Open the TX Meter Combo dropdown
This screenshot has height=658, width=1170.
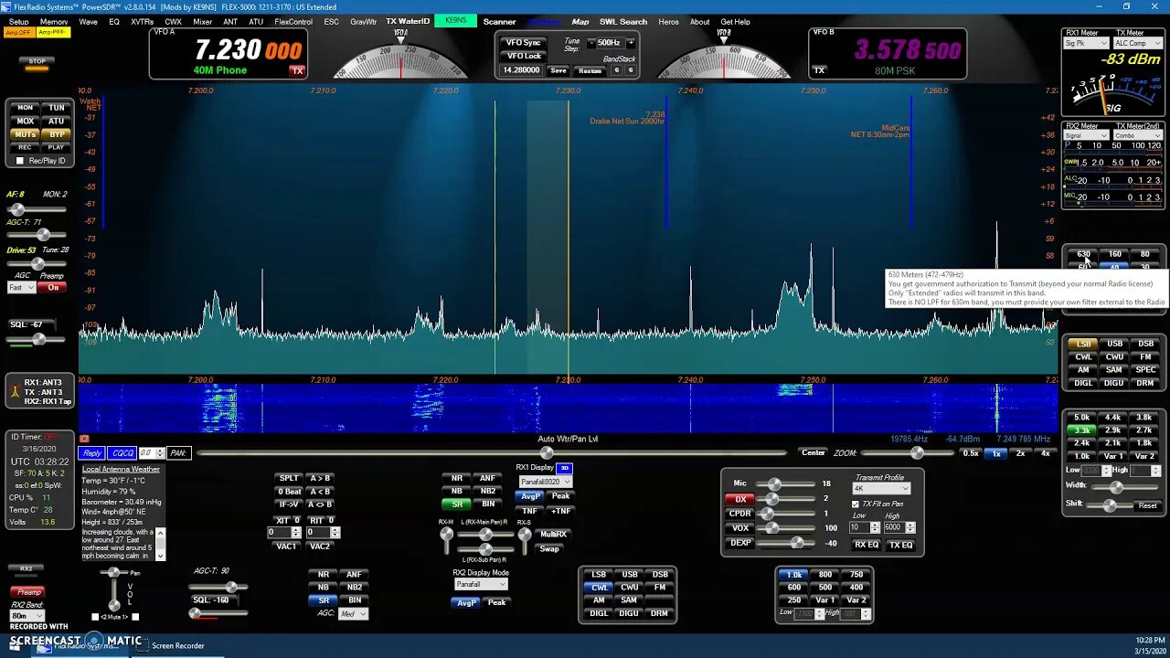click(1136, 135)
